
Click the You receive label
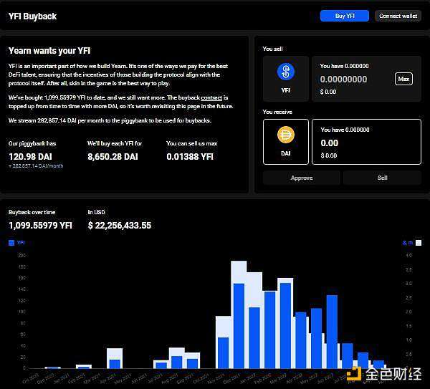(277, 112)
